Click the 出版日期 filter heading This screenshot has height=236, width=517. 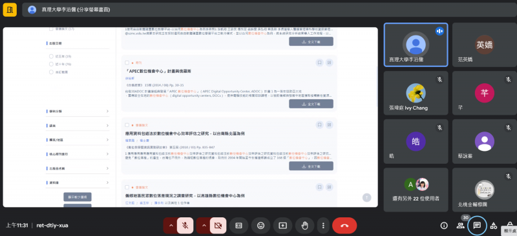tap(55, 43)
